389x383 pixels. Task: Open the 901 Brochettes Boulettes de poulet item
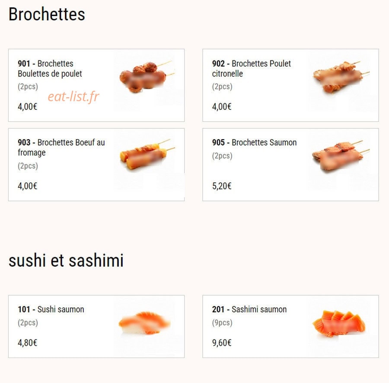click(96, 85)
